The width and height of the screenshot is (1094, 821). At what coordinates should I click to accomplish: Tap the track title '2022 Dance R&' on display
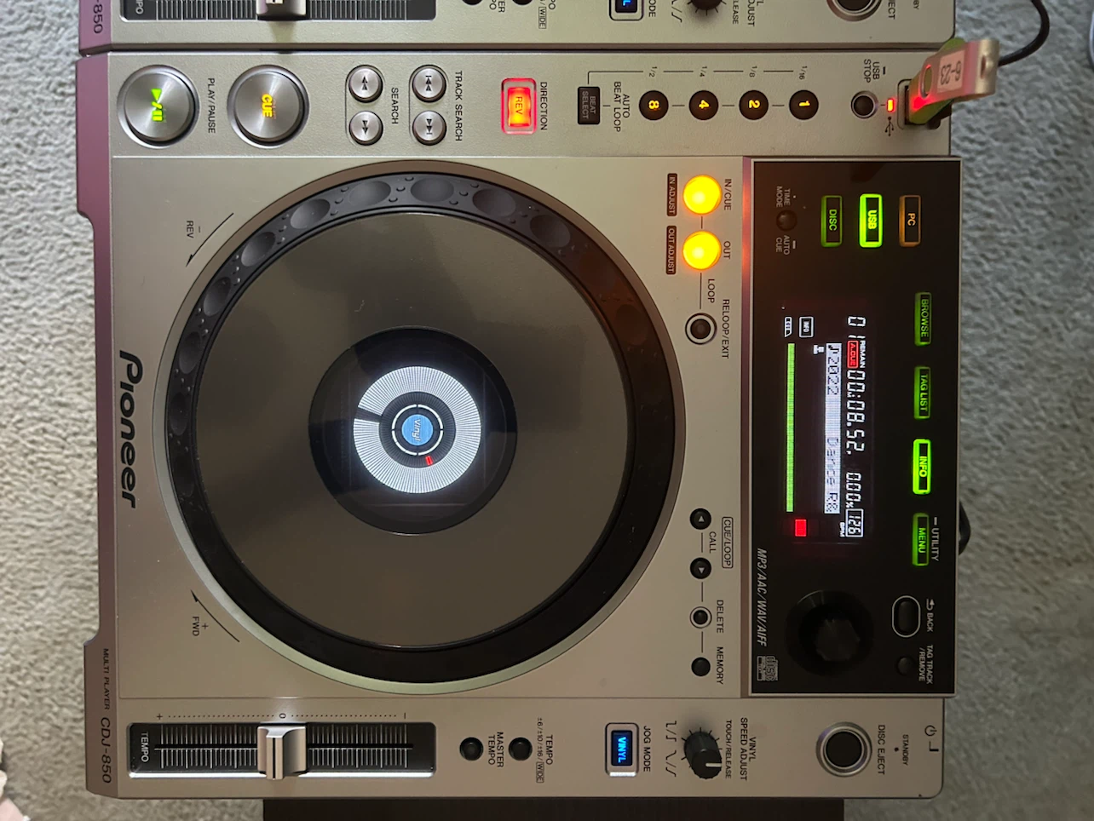833,428
